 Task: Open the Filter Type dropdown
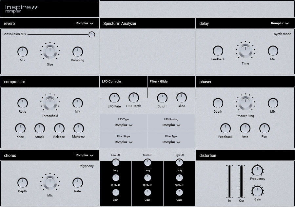[171, 142]
